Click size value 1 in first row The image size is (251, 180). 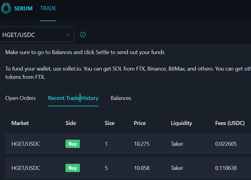106,144
